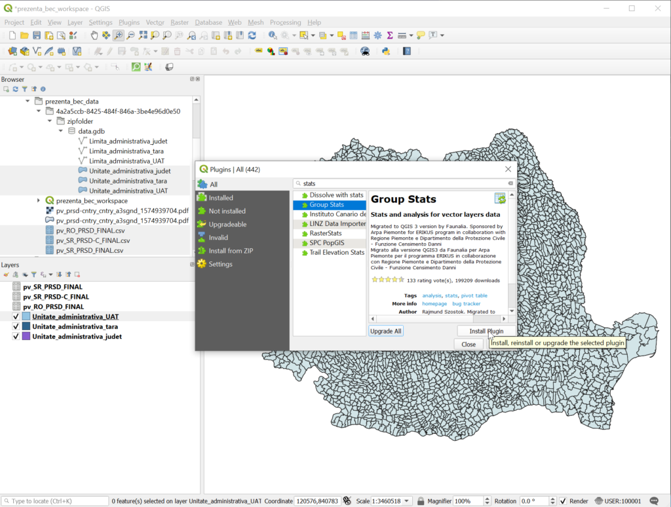This screenshot has width=671, height=507.
Task: Filter the Browser panel with funnel icon
Action: tap(24, 89)
